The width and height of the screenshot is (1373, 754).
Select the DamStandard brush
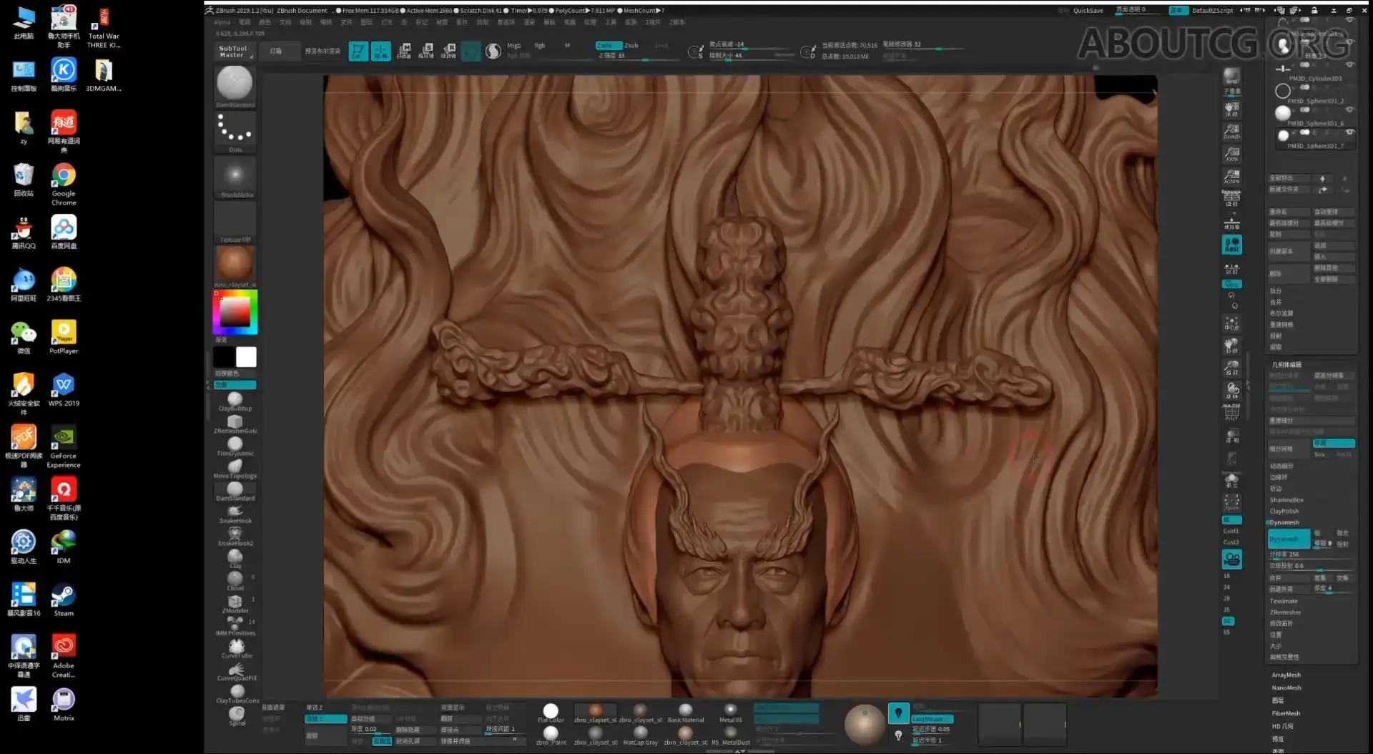tap(235, 489)
